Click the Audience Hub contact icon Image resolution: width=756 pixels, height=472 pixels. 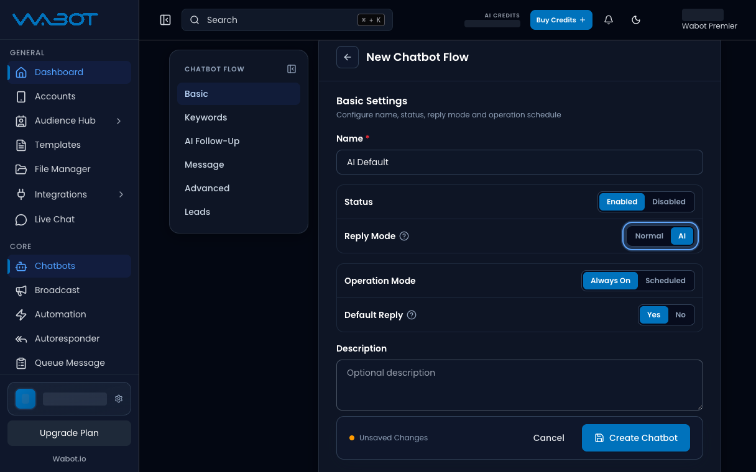click(x=21, y=120)
